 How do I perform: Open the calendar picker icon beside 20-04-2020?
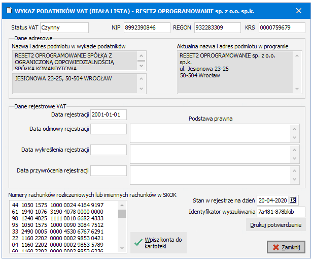pos(293,200)
